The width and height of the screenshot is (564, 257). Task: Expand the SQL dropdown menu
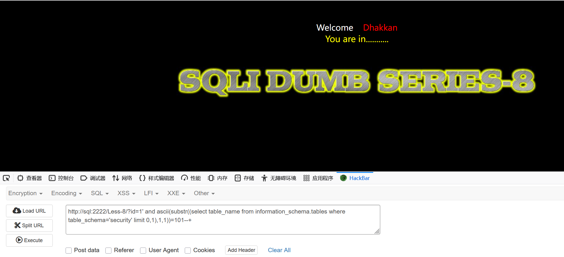pos(100,193)
